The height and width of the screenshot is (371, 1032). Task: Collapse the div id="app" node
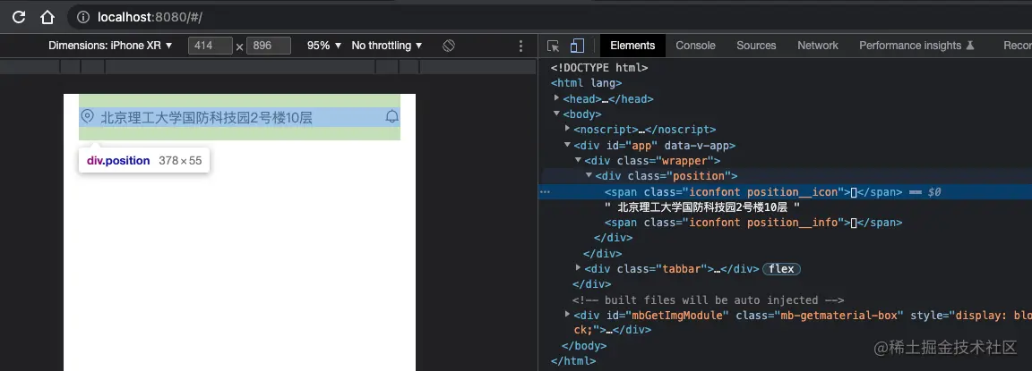click(x=568, y=145)
